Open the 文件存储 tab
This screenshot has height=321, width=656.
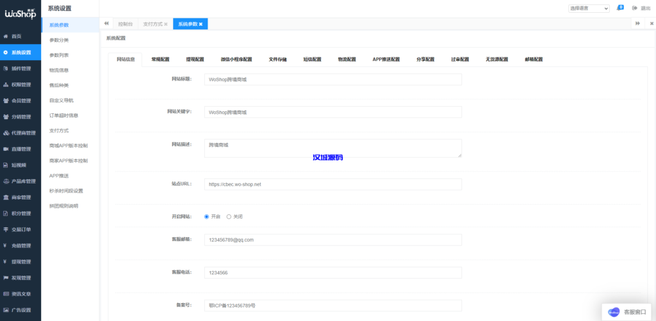277,59
